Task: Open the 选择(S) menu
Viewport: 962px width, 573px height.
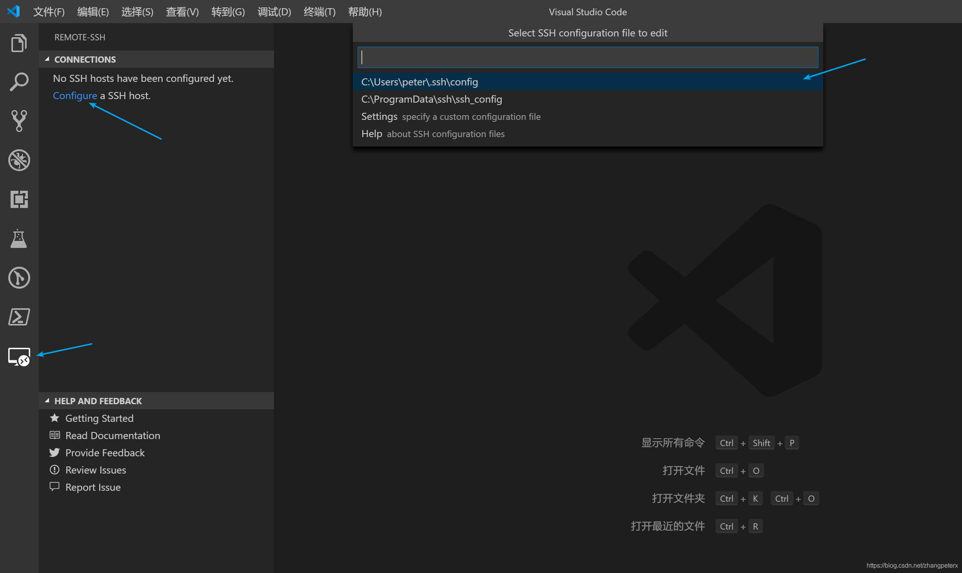Action: click(x=137, y=12)
